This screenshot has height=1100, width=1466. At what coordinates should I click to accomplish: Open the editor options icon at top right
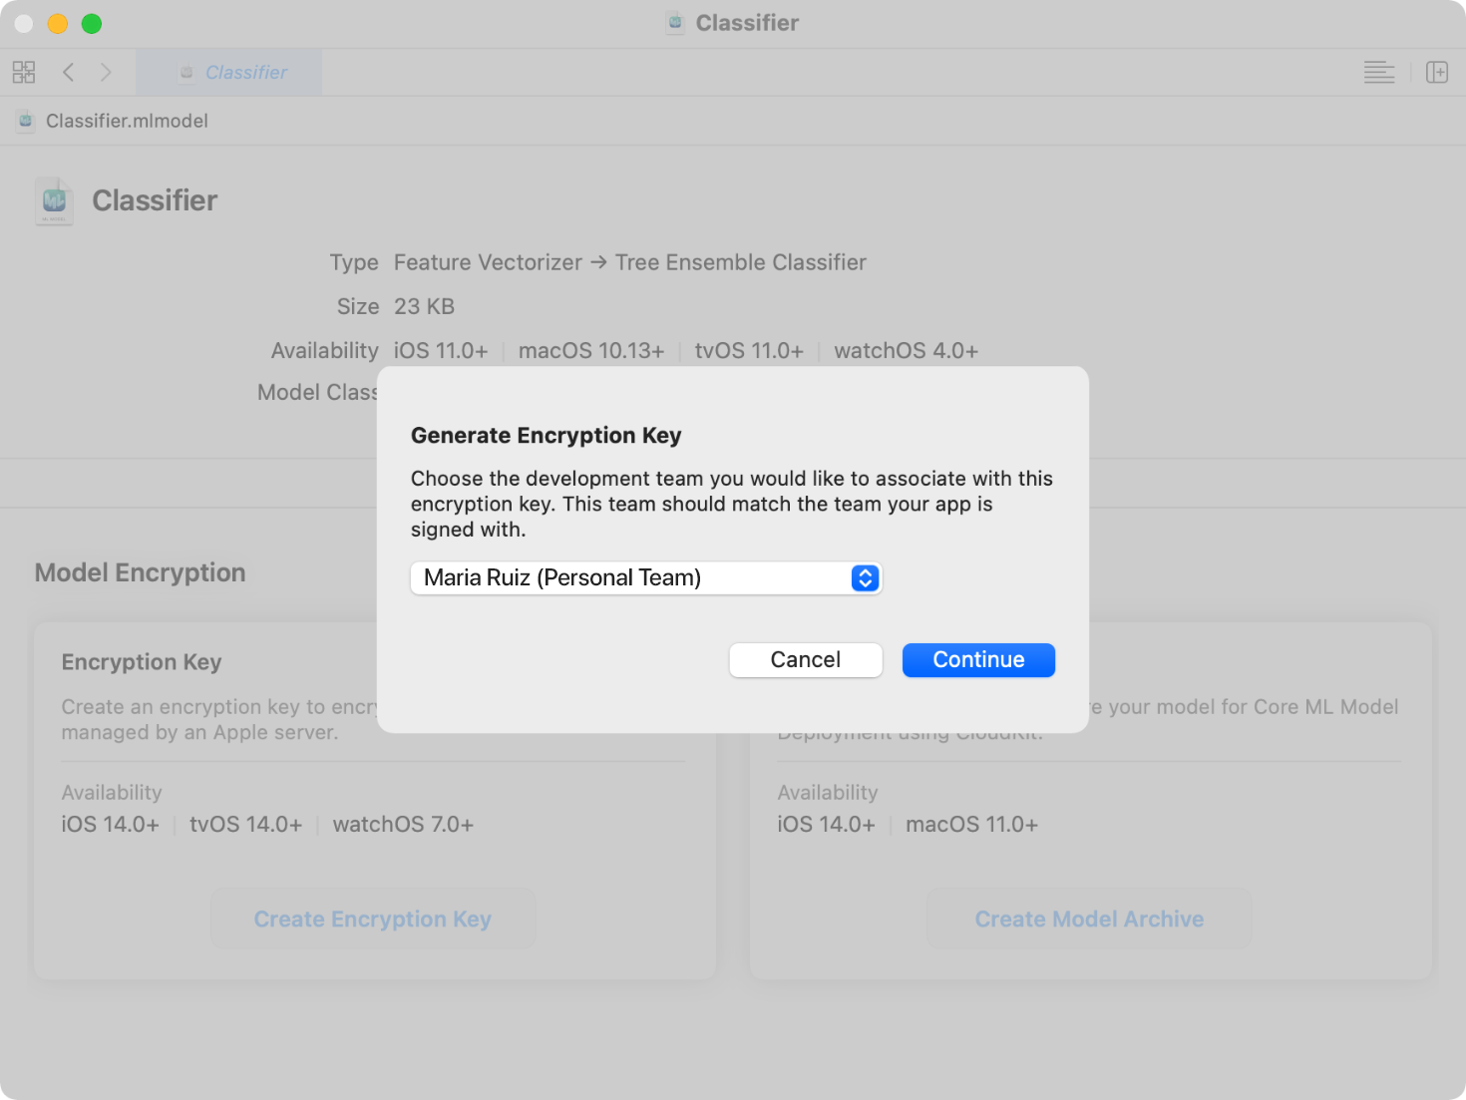(1379, 72)
